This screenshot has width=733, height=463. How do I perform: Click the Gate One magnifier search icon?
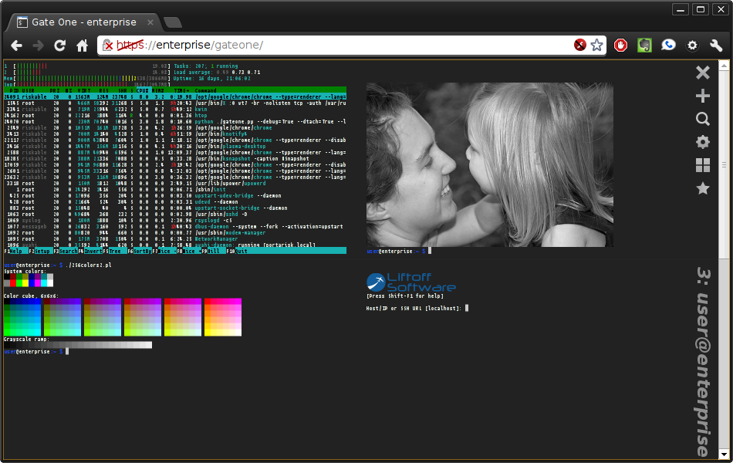(703, 119)
